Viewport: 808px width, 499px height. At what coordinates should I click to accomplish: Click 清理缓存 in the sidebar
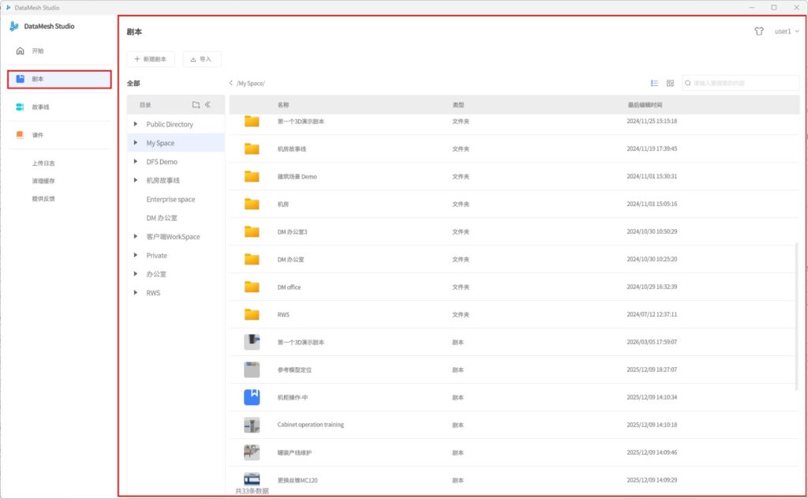(43, 181)
